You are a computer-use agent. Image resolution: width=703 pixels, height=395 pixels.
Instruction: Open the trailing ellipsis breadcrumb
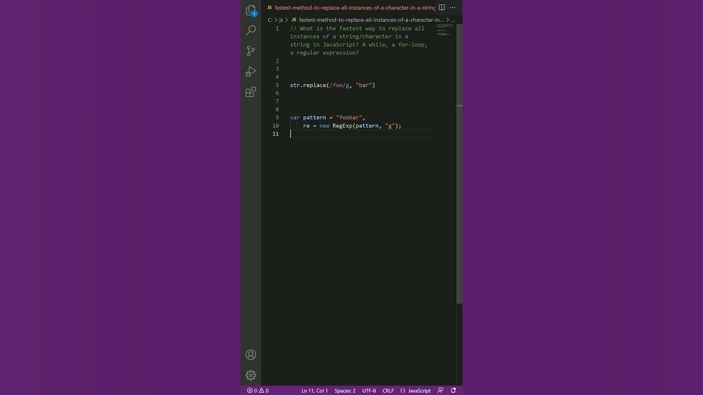pos(453,20)
